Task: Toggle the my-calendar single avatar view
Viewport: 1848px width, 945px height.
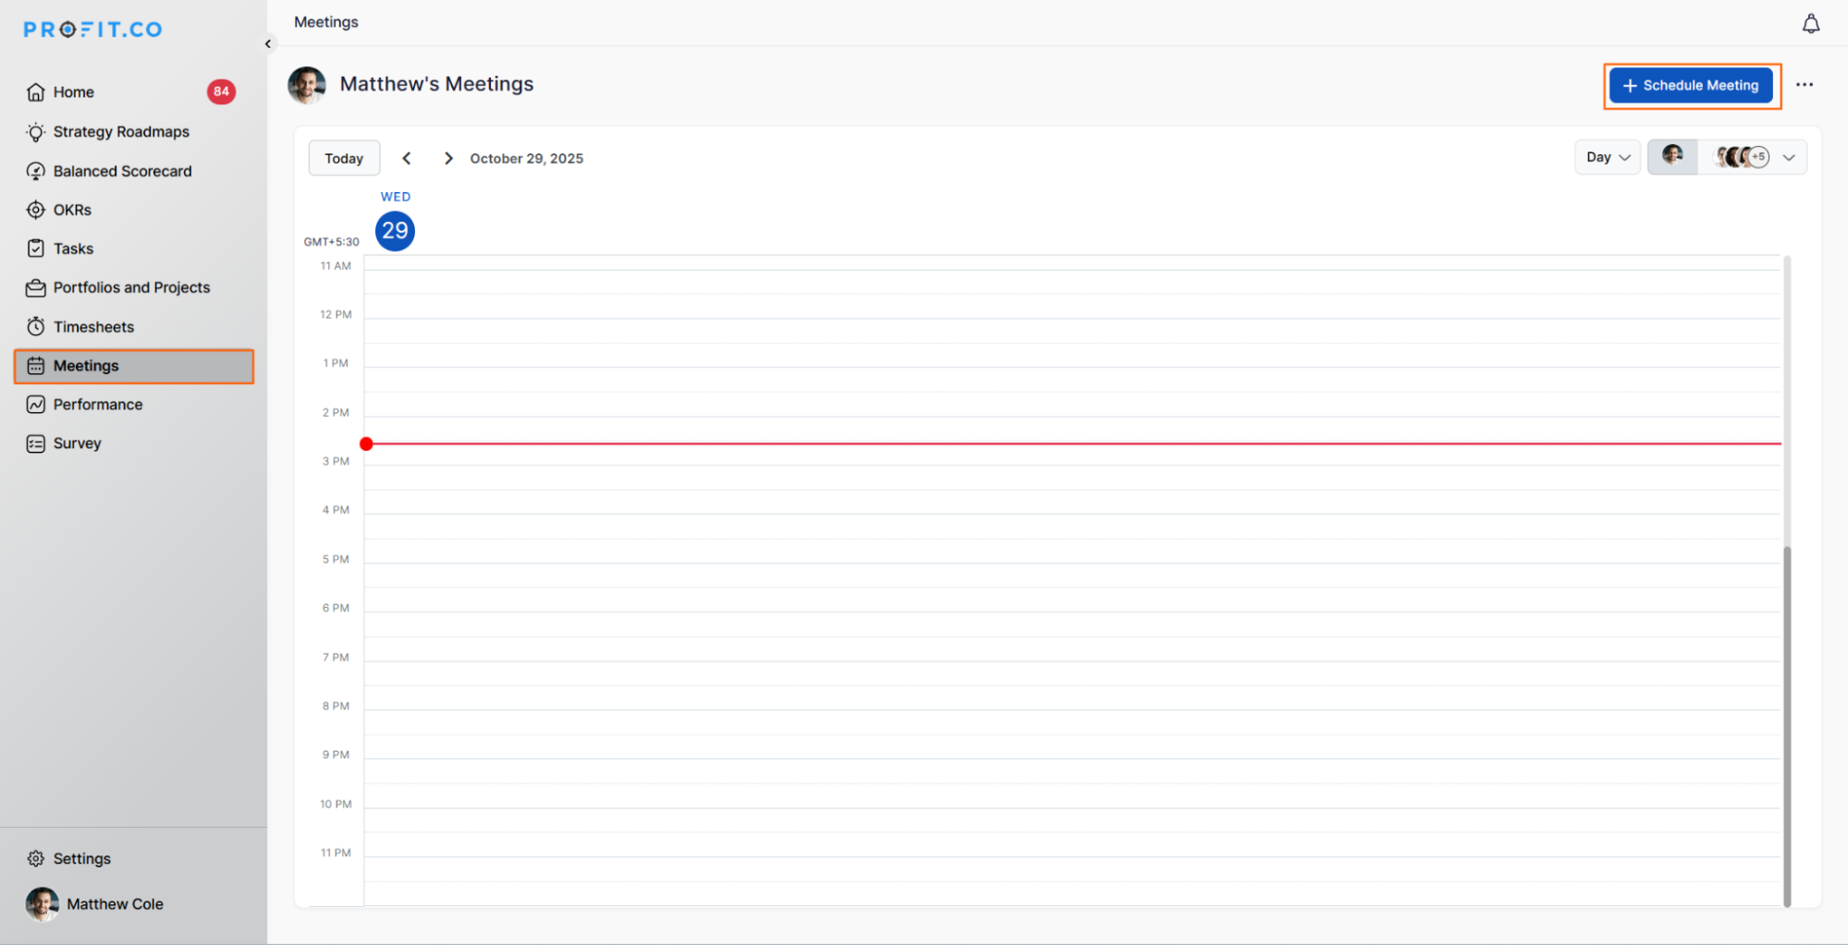Action: pyautogui.click(x=1672, y=157)
